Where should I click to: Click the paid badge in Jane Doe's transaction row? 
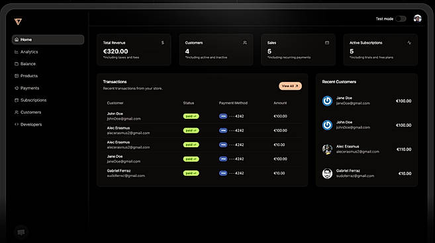pyautogui.click(x=191, y=159)
